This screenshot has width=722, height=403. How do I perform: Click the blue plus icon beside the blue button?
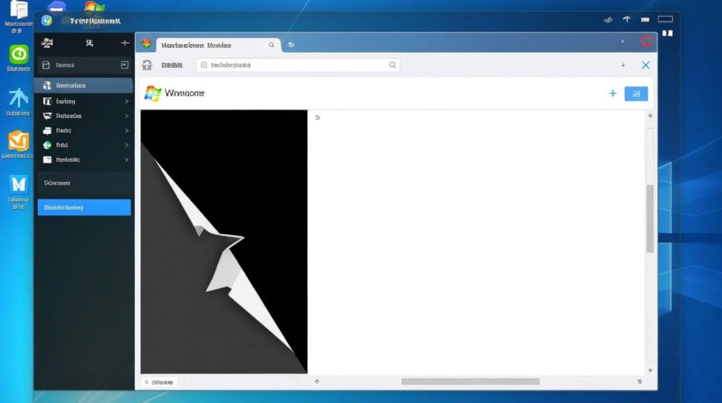click(x=612, y=93)
